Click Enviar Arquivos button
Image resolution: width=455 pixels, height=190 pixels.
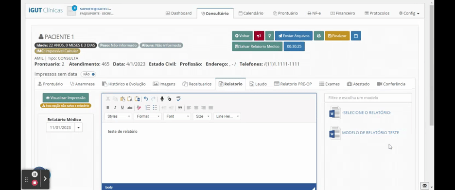[294, 36]
